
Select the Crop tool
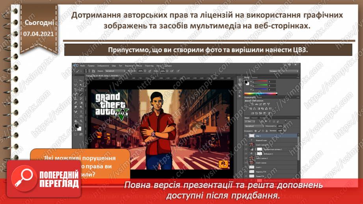pos(75,90)
